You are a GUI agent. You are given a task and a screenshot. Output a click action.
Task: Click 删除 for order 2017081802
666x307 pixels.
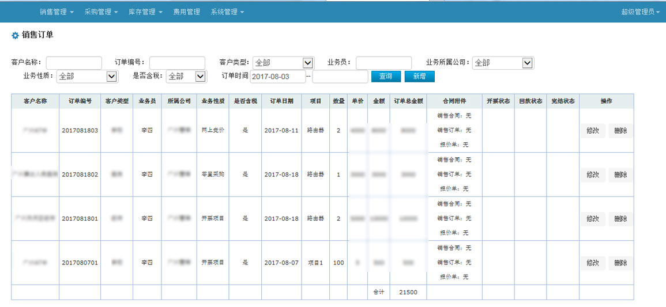point(620,175)
